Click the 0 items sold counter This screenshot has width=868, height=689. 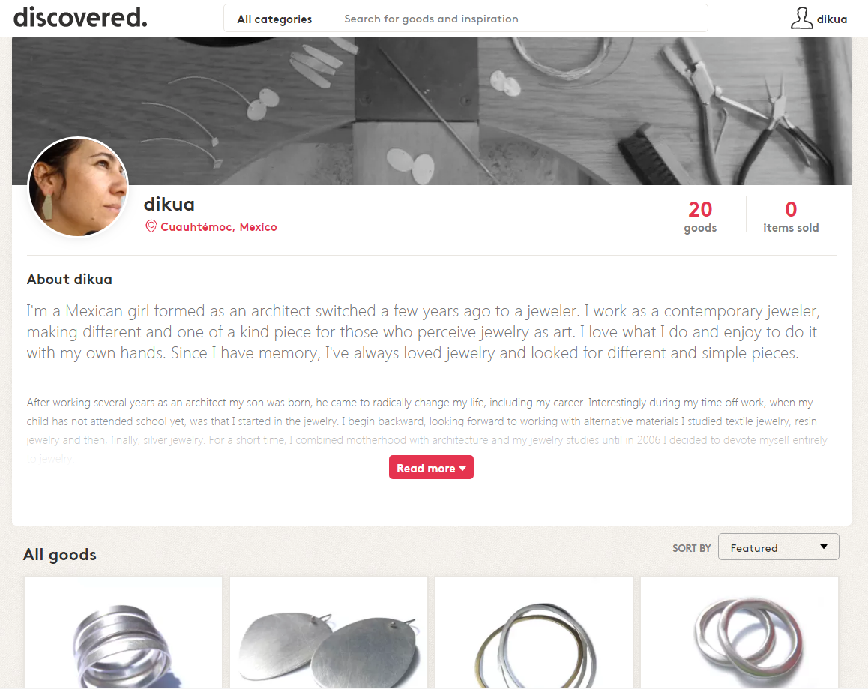click(791, 216)
